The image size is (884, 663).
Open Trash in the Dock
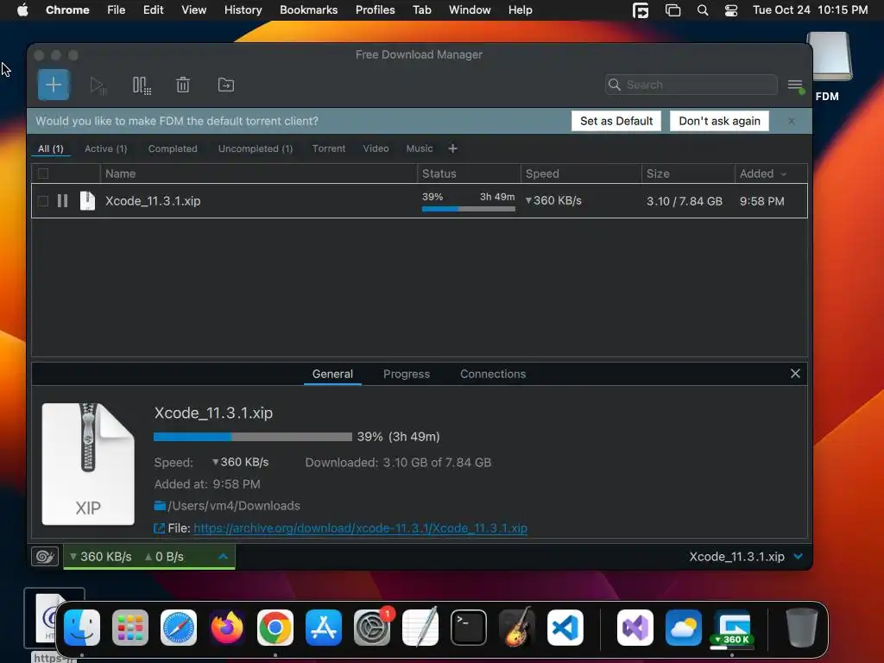[x=802, y=628]
